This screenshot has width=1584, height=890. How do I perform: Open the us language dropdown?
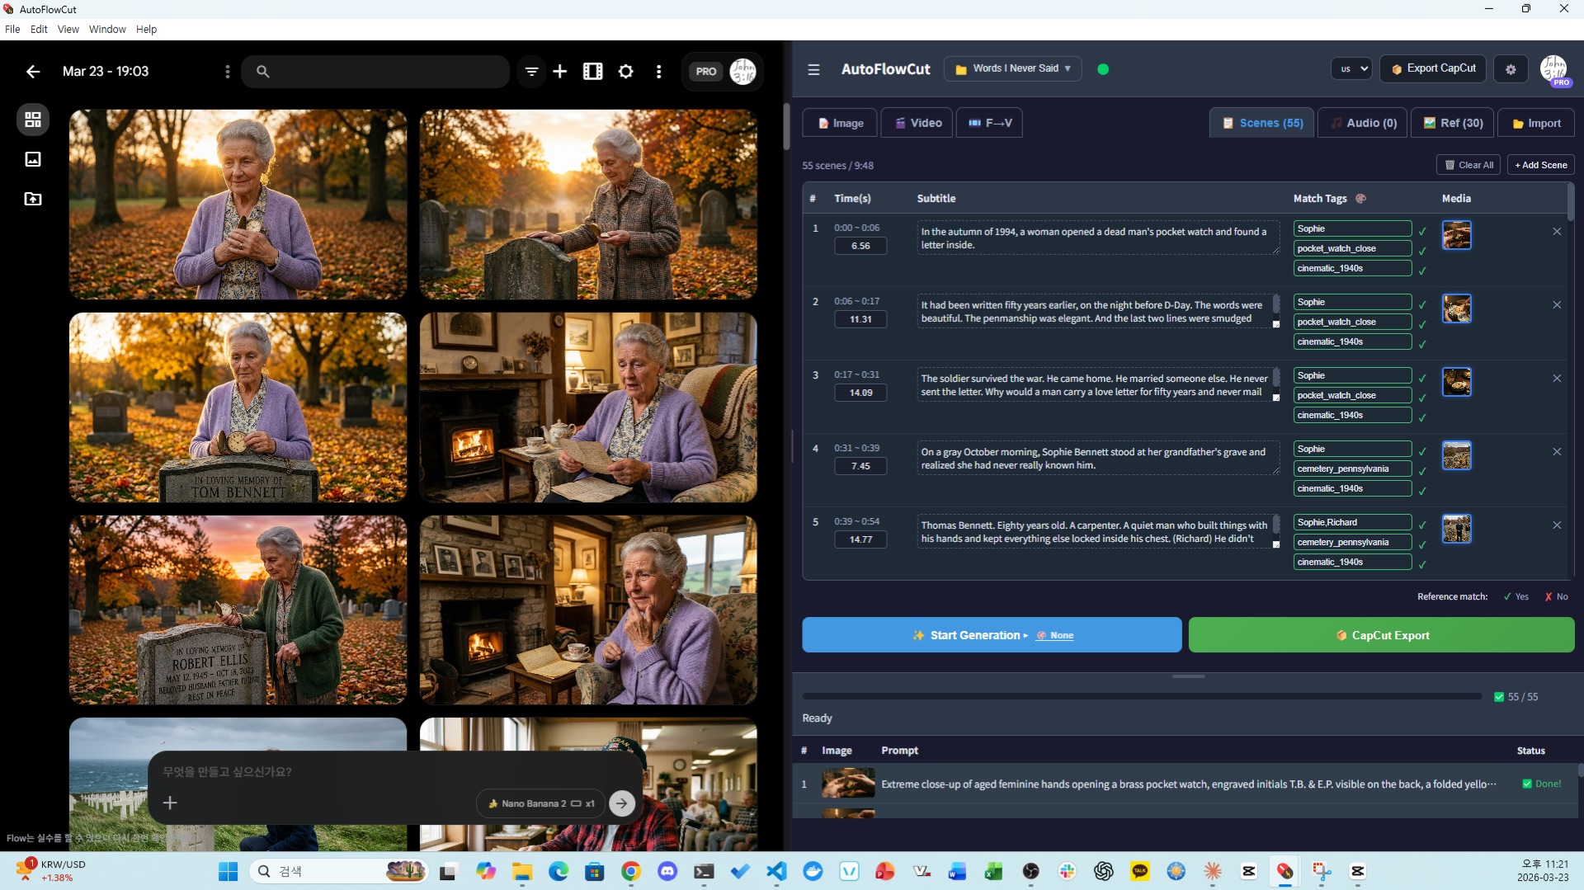click(x=1351, y=68)
